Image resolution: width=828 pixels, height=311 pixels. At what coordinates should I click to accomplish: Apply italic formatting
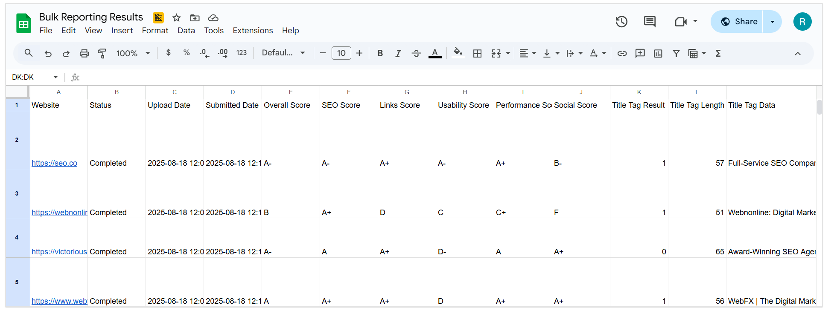coord(398,53)
